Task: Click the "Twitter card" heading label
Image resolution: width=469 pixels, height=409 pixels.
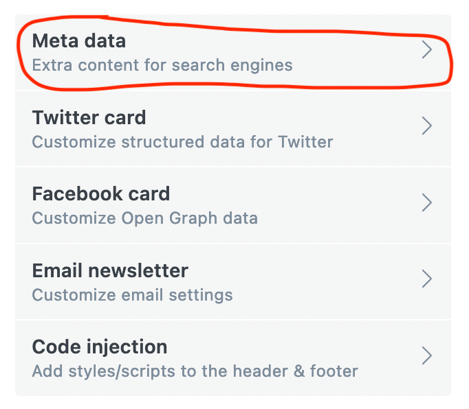Action: tap(89, 117)
